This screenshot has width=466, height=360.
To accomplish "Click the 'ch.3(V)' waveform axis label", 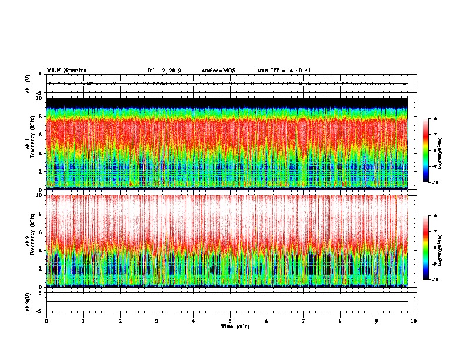I will pyautogui.click(x=28, y=302).
